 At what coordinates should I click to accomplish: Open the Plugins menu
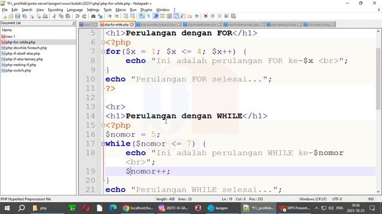(x=146, y=10)
